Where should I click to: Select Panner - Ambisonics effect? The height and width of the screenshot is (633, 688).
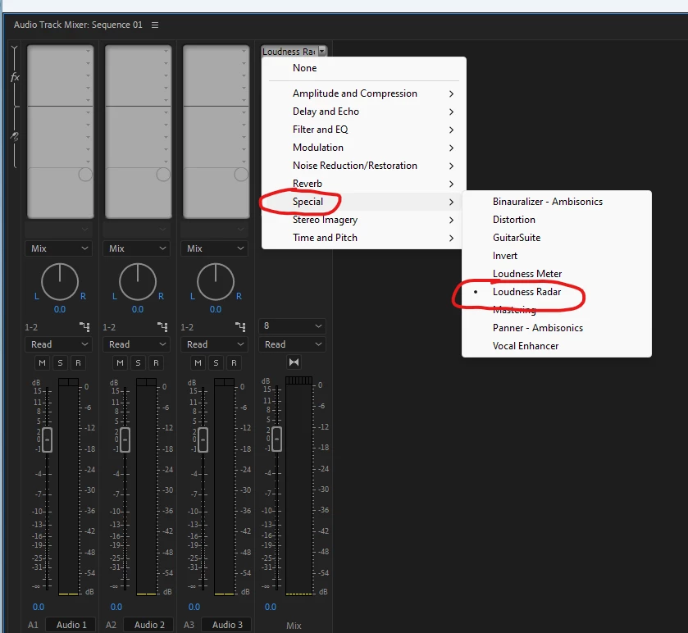click(x=556, y=328)
